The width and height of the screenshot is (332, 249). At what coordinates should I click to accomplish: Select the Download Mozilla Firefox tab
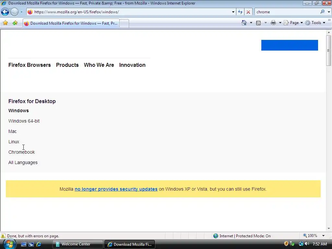click(x=71, y=23)
